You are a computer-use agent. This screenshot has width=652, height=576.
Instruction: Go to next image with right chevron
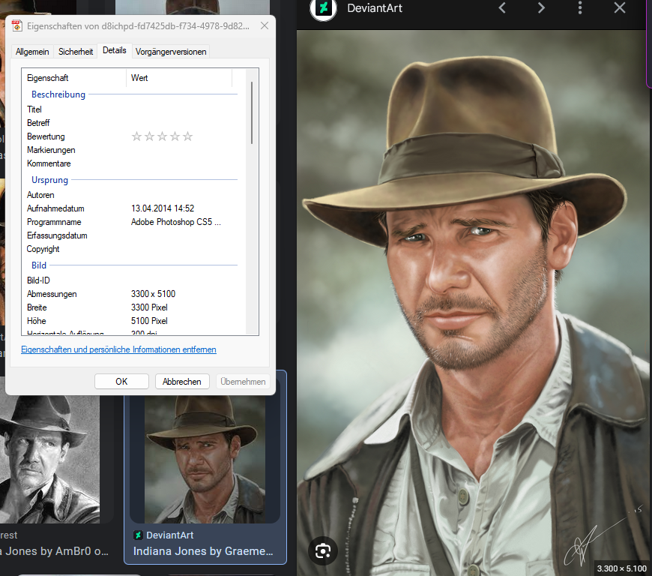tap(541, 7)
